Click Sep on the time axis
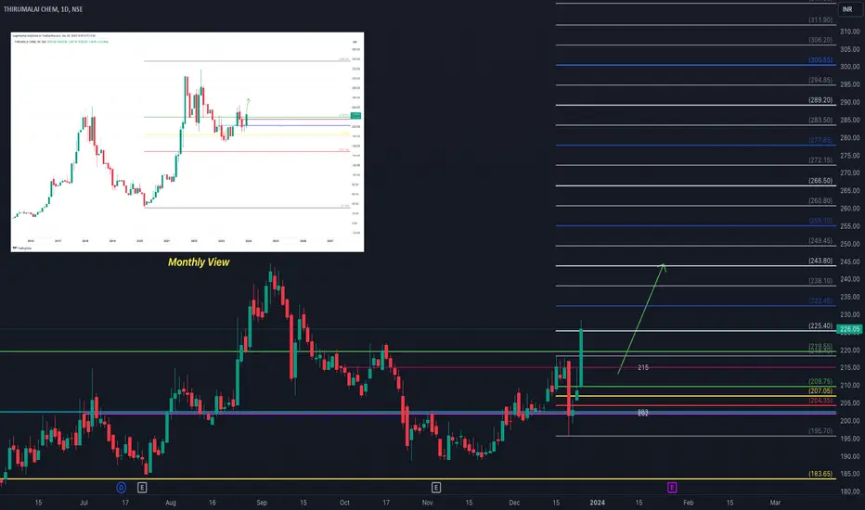Viewport: 865px width, 510px height. click(262, 503)
